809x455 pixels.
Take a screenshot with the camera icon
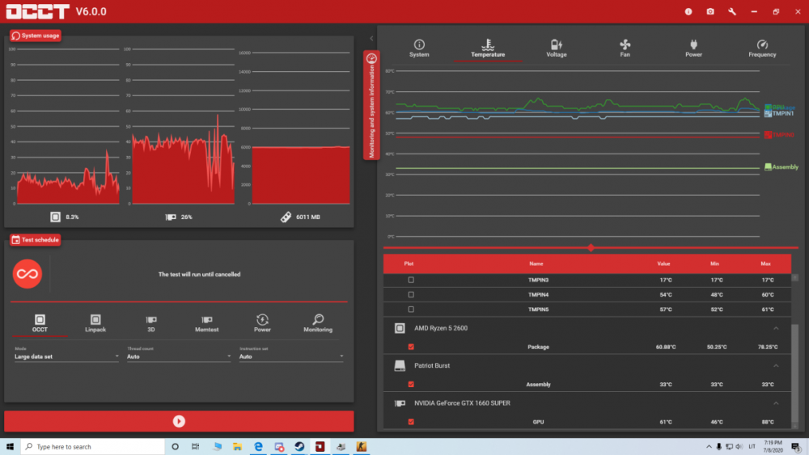click(710, 11)
